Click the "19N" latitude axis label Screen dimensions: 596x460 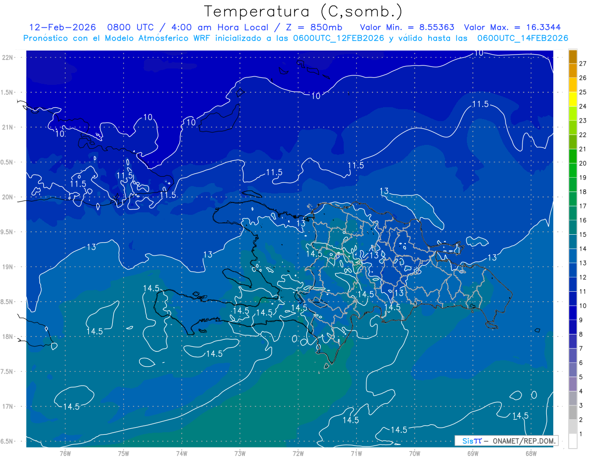8,267
